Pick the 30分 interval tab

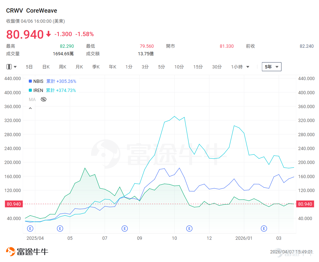click(x=217, y=67)
